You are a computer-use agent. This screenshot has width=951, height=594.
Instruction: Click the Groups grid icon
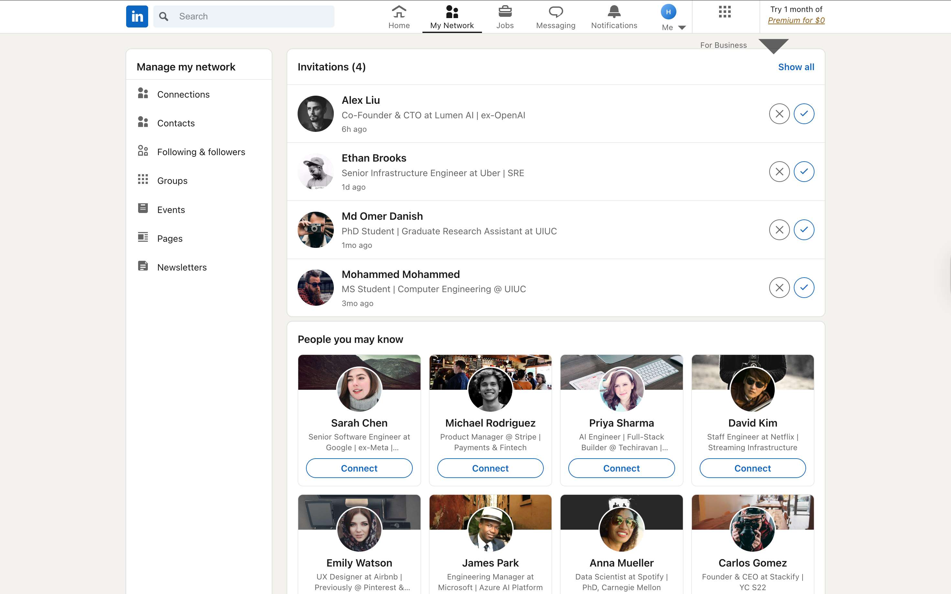coord(143,180)
